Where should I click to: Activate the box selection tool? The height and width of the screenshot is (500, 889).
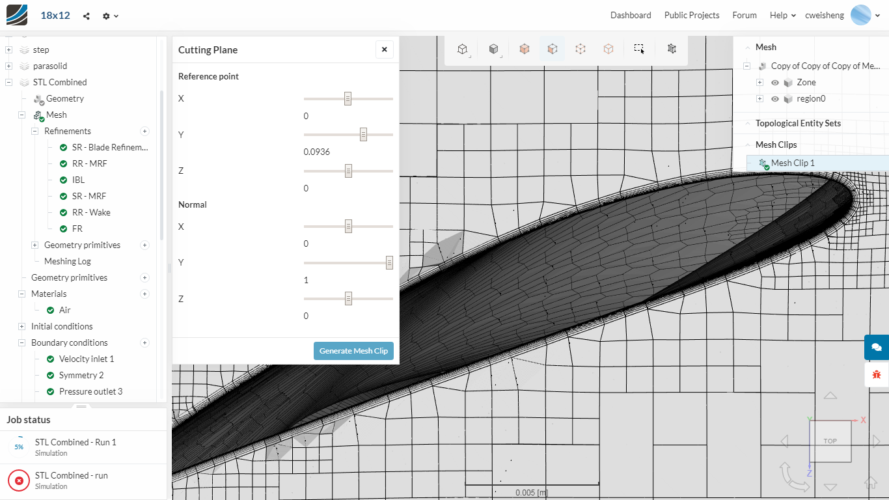[x=639, y=49]
